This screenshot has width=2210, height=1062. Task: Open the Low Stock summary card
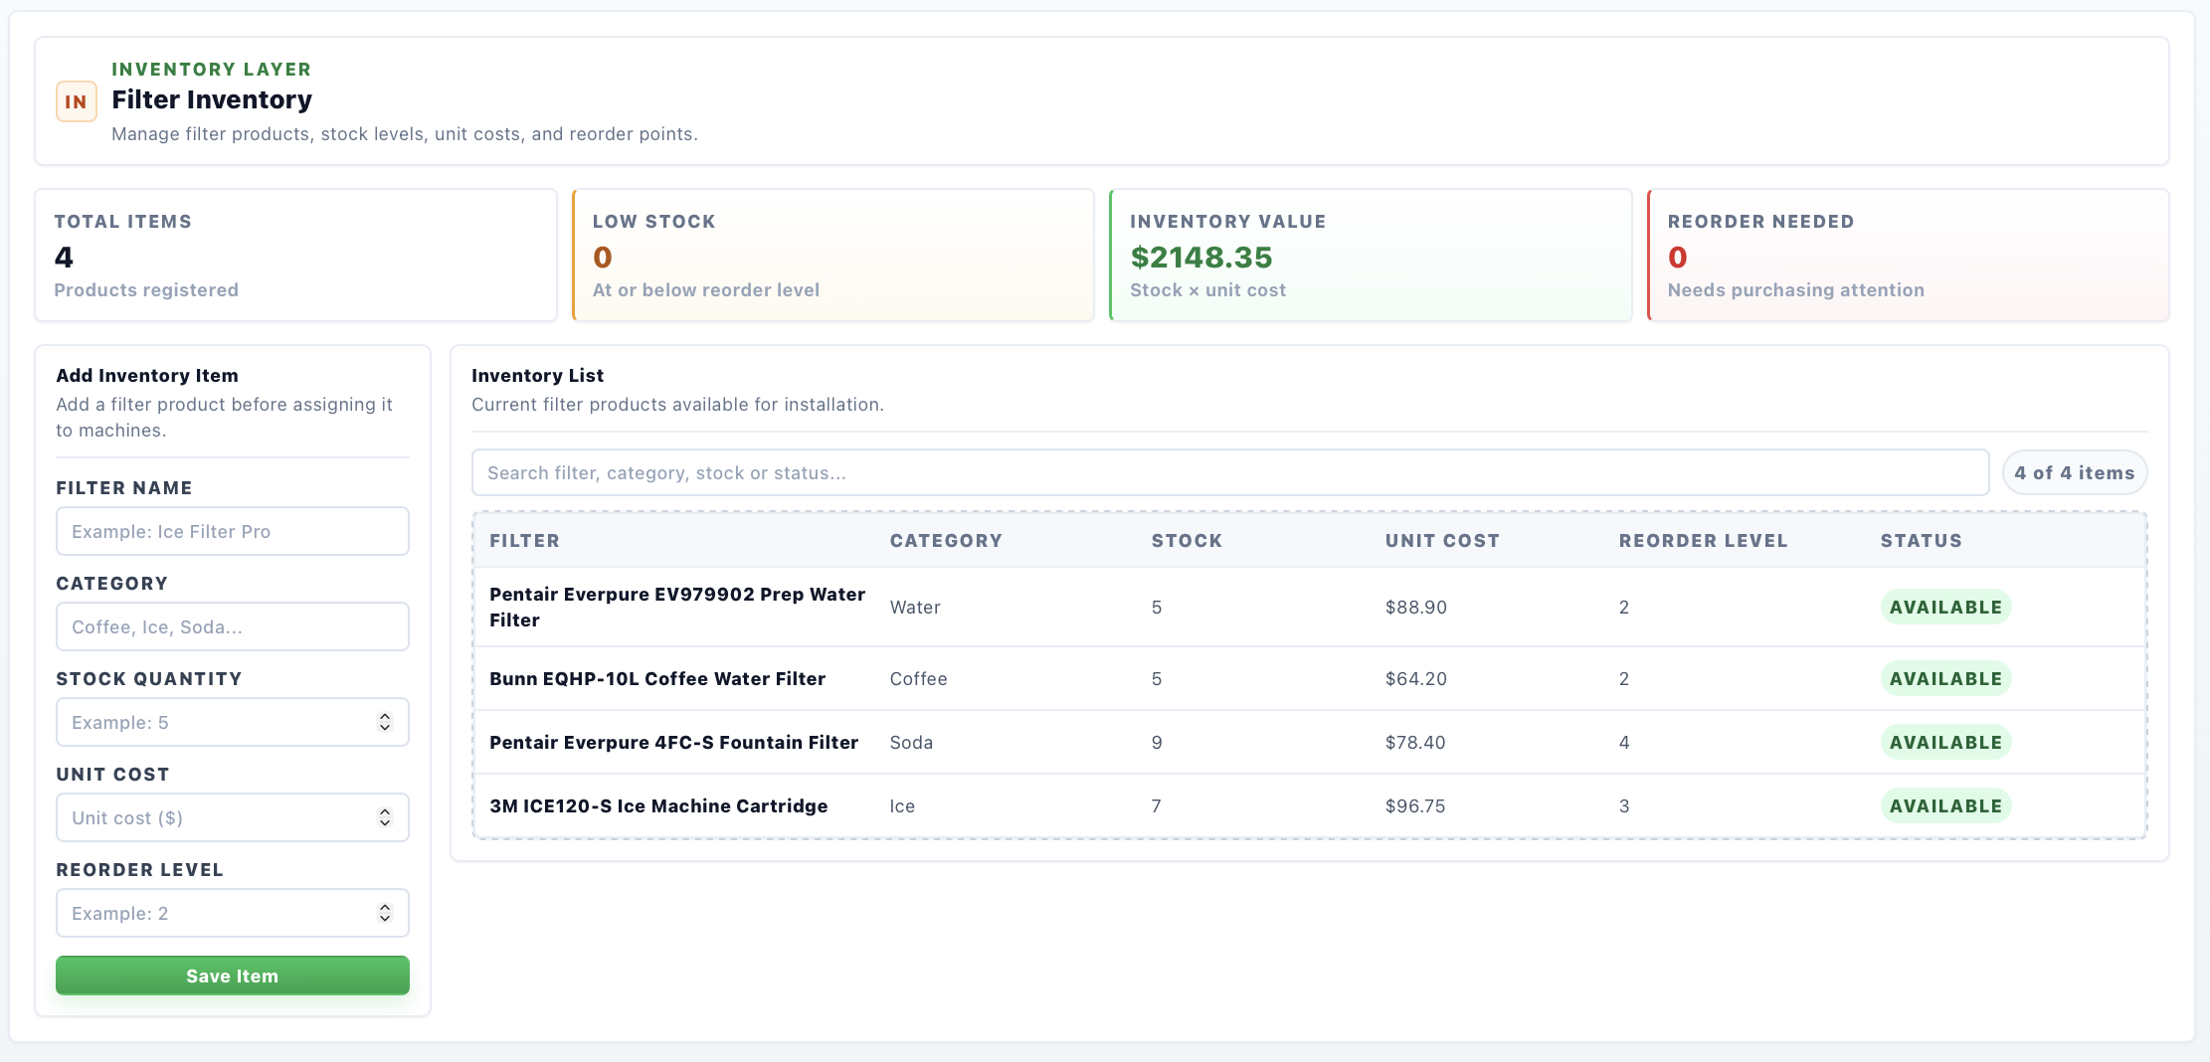[833, 256]
